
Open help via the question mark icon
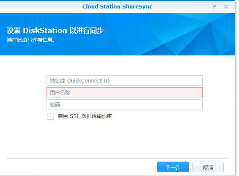(x=214, y=7)
